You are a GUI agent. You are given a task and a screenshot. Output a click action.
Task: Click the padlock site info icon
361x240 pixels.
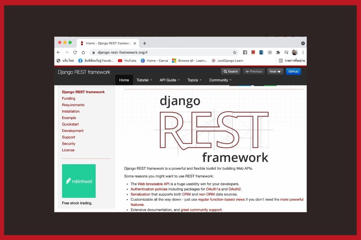[94, 52]
